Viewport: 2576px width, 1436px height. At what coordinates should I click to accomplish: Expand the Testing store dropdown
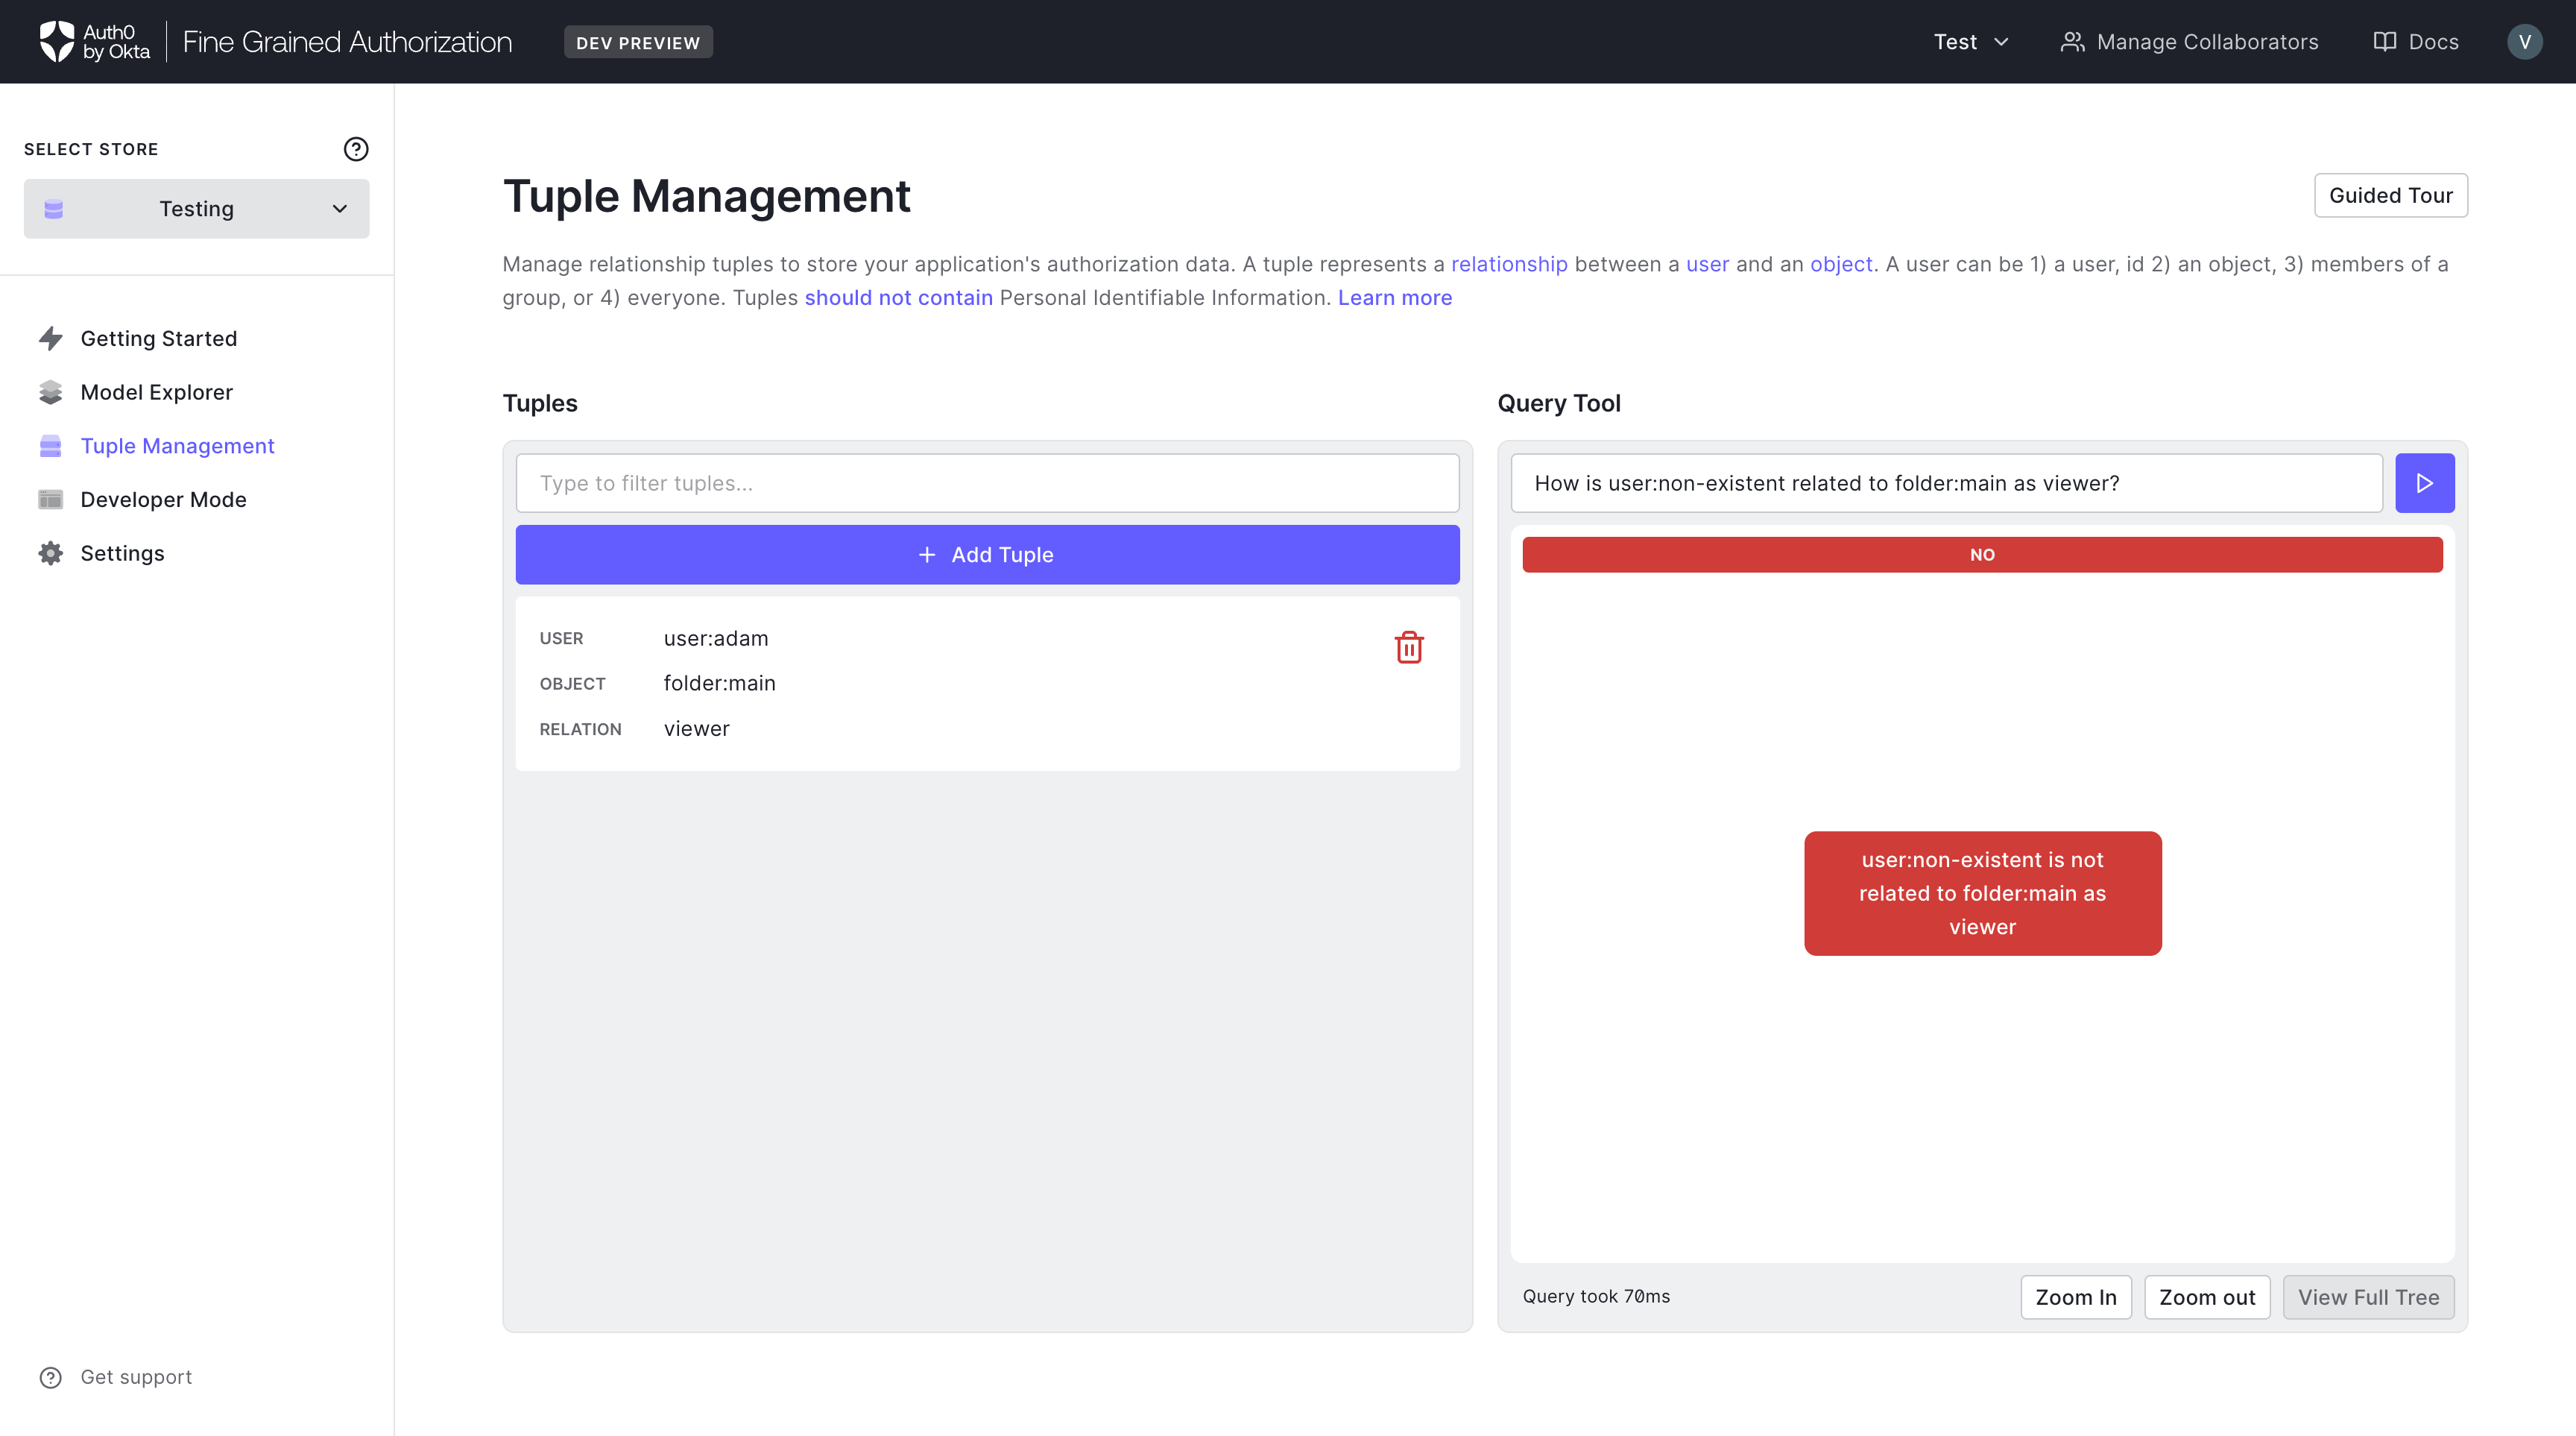197,209
